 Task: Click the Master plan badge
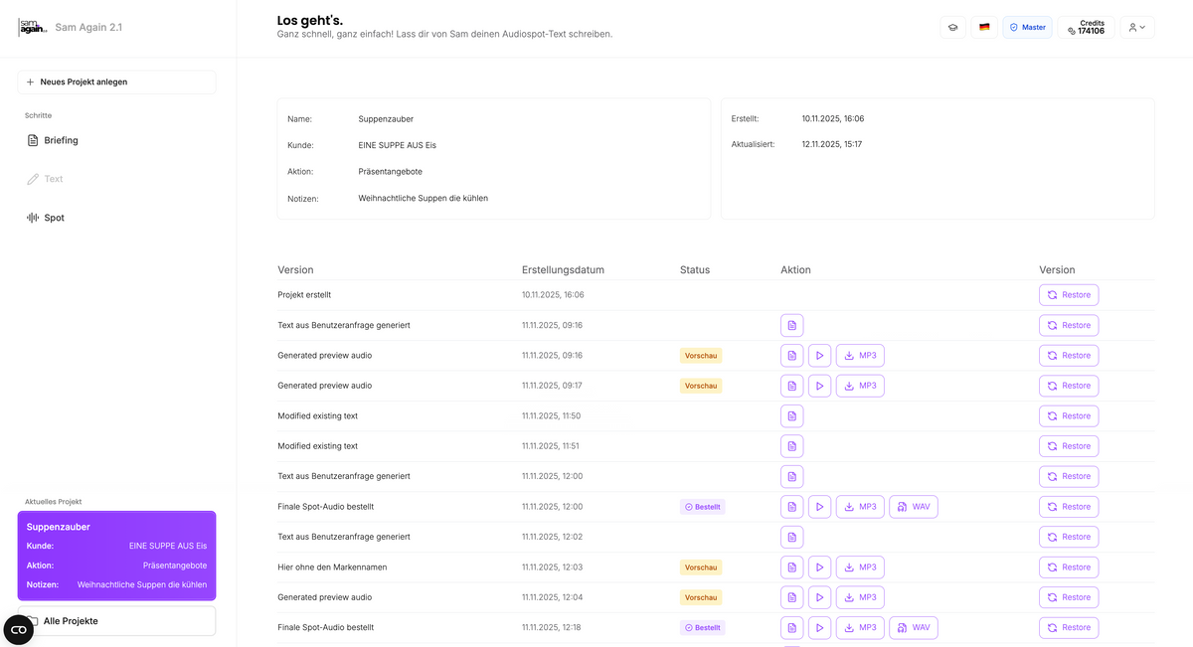[x=1027, y=28]
